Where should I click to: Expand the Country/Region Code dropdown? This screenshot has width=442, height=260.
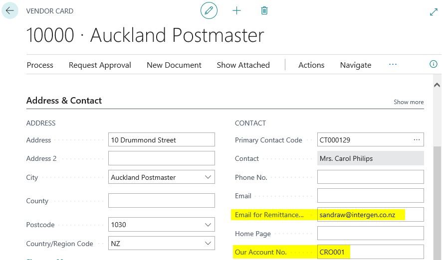point(208,244)
